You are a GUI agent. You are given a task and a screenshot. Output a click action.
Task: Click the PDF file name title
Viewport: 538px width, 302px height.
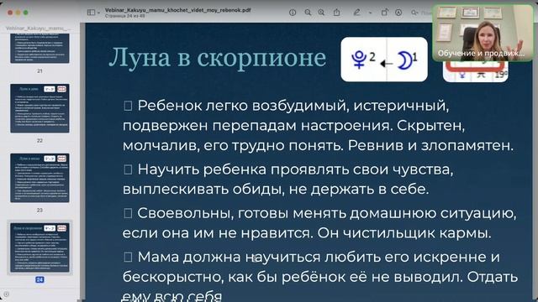point(177,10)
